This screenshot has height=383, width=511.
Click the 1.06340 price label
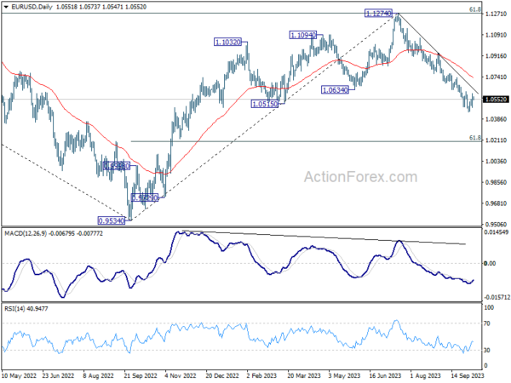[335, 89]
